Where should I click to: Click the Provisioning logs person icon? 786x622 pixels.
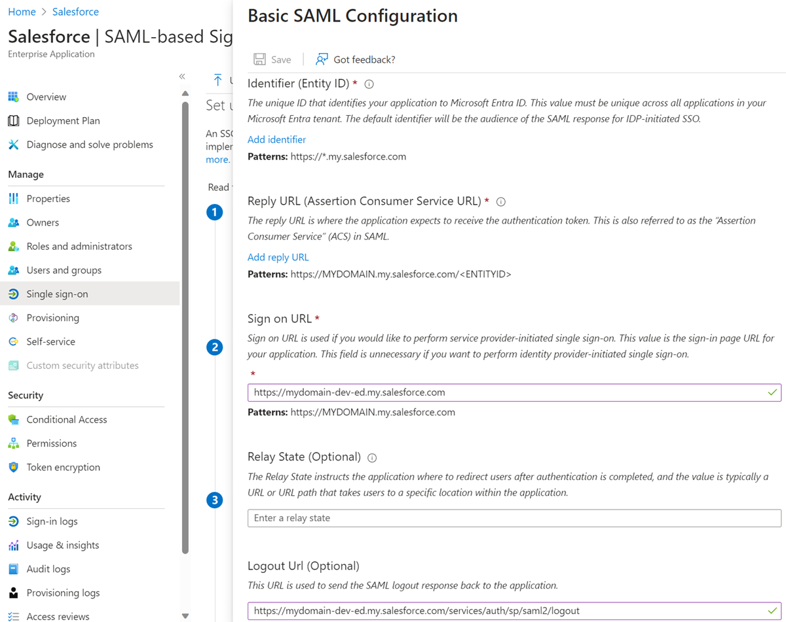13,593
